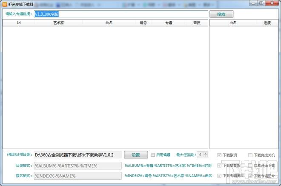Viewport: 281px width, 186px height.
Task: Toggle the 下载完成关机 checkbox
Action: point(250,155)
